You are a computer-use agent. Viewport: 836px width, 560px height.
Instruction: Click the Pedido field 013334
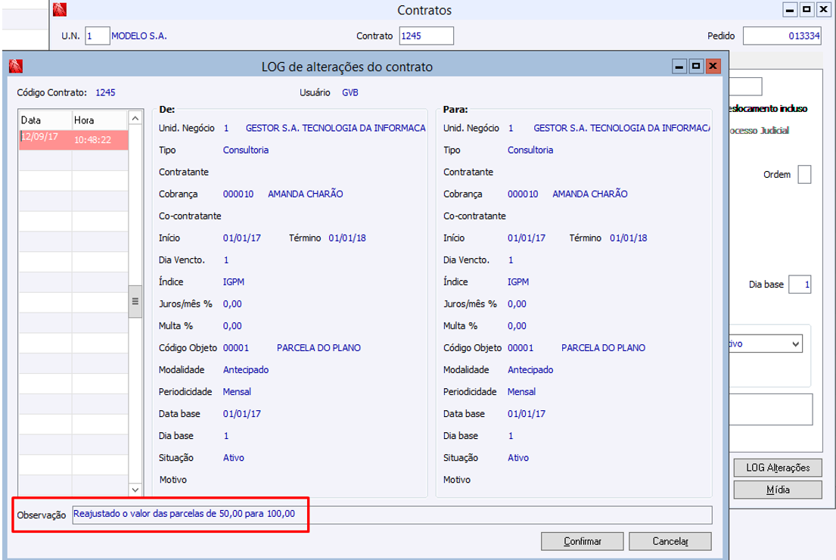[x=782, y=36]
